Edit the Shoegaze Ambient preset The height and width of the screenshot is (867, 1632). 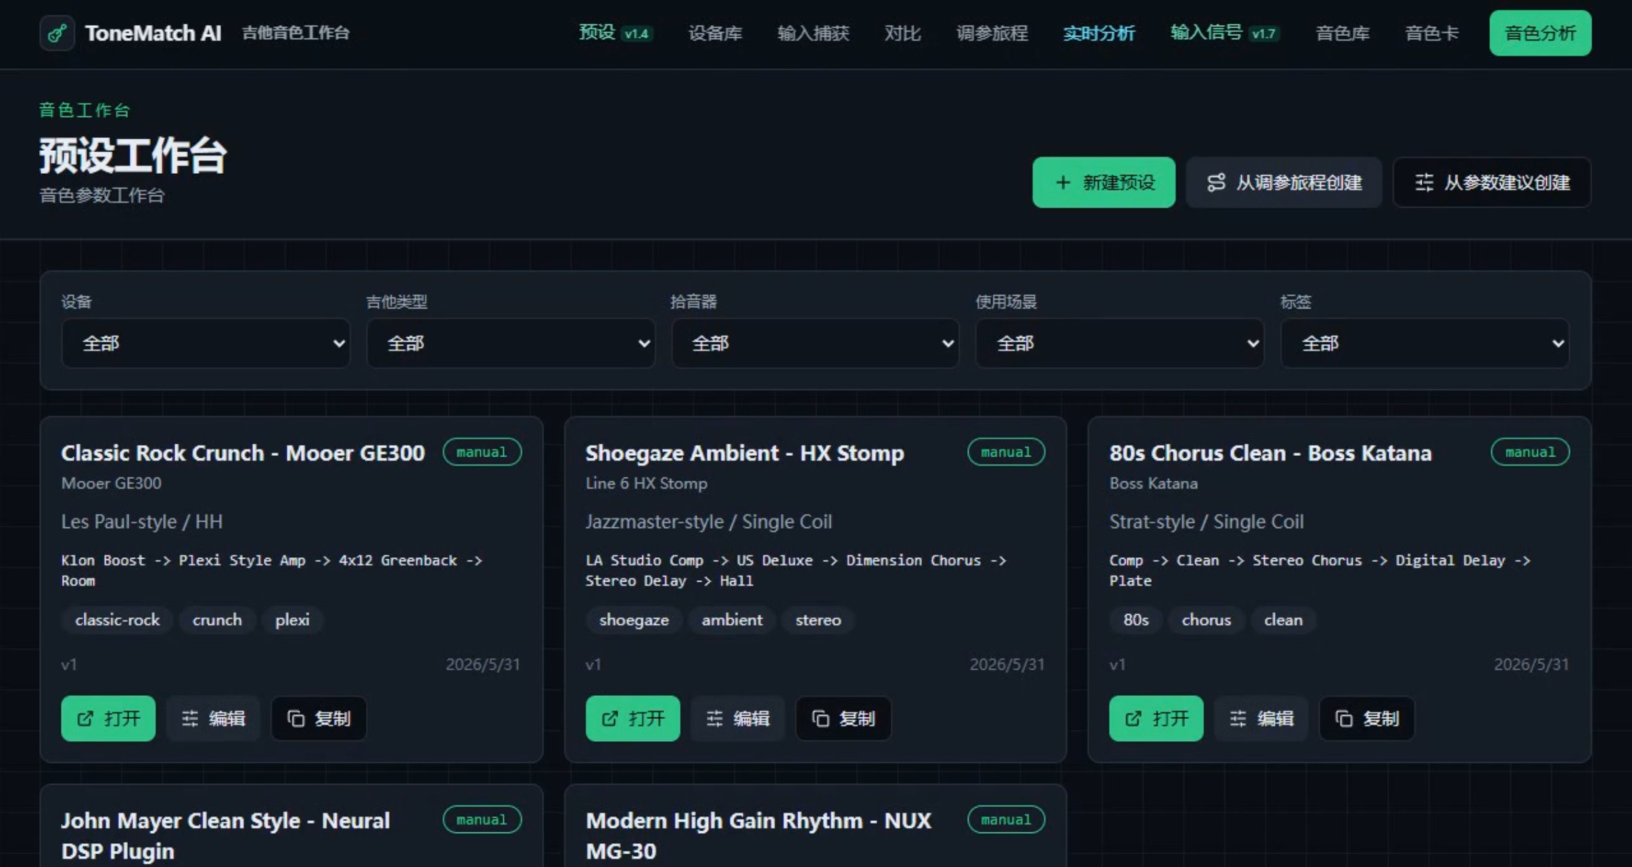[x=738, y=718]
